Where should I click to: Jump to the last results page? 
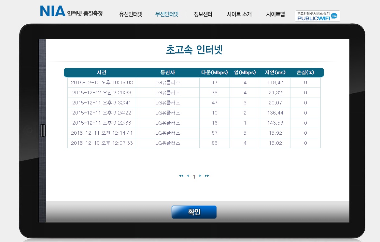tap(207, 176)
